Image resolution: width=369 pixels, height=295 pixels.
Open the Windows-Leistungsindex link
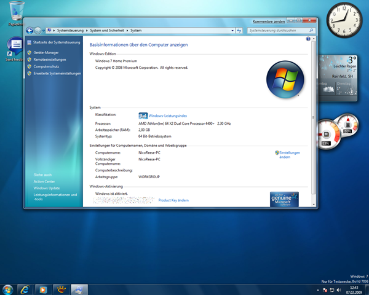[168, 116]
